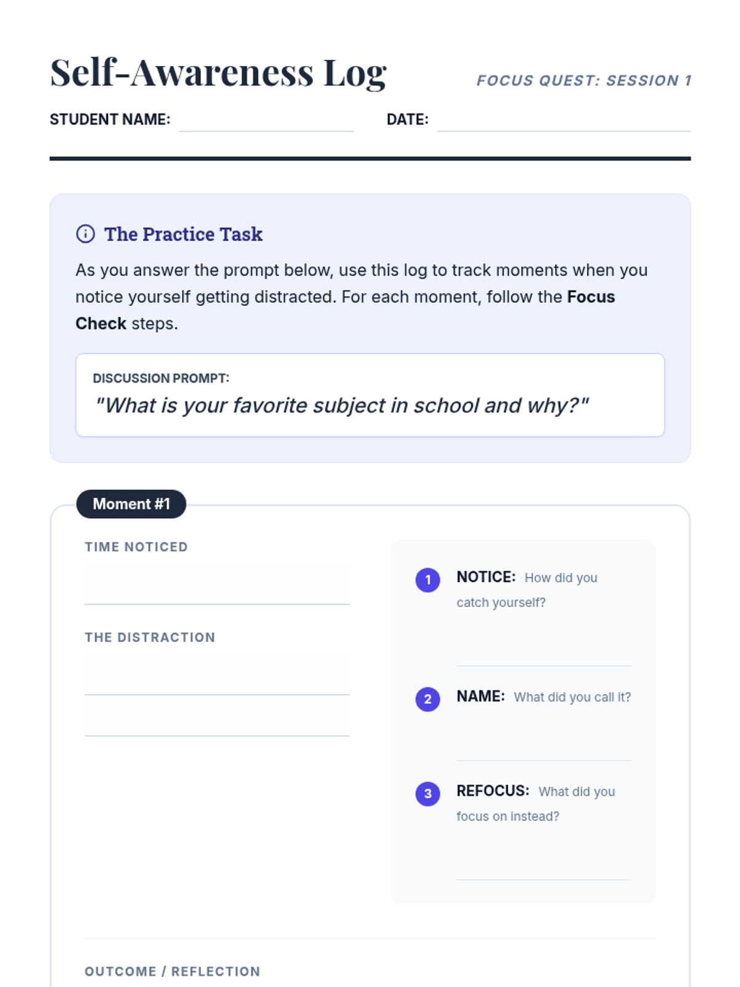Click the first Distraction input line
Image resolution: width=740 pixels, height=987 pixels.
pos(217,675)
